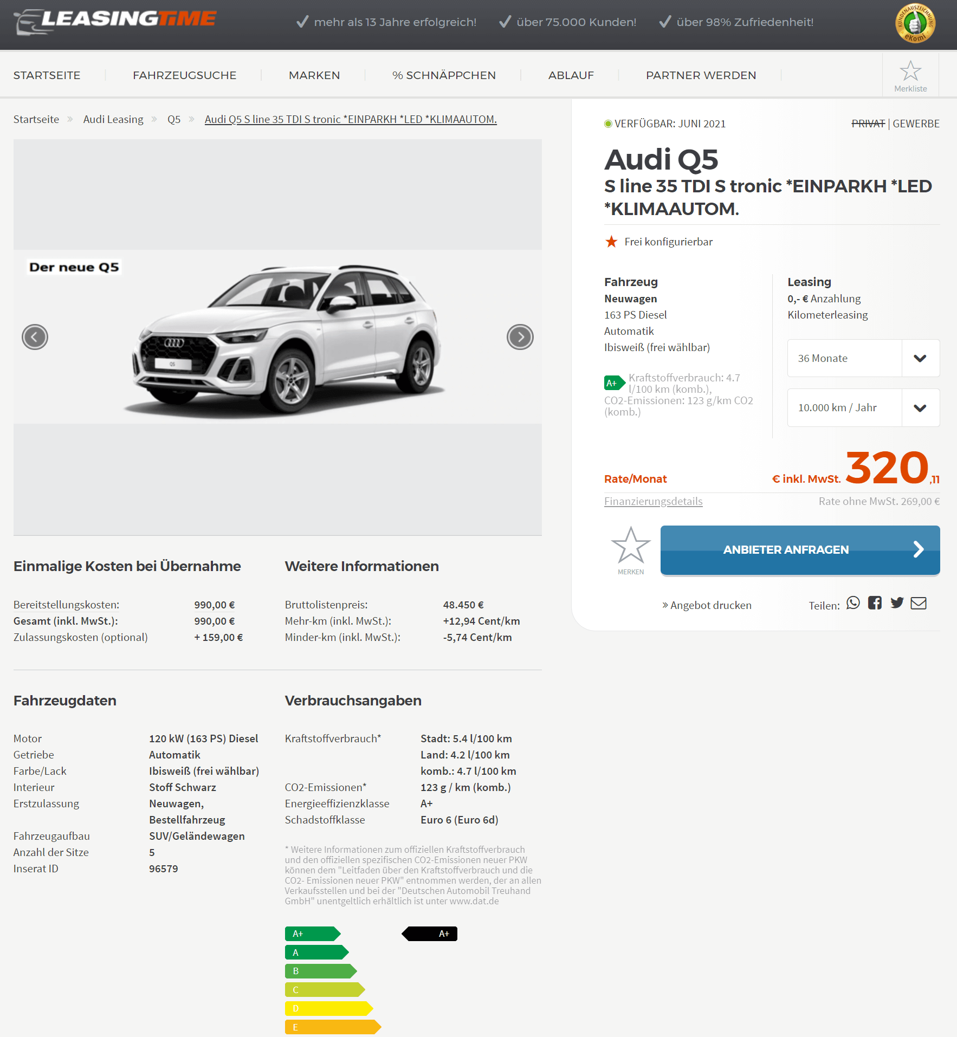The width and height of the screenshot is (957, 1037).
Task: Open the 10.000 km / Jahr dropdown
Action: click(863, 407)
